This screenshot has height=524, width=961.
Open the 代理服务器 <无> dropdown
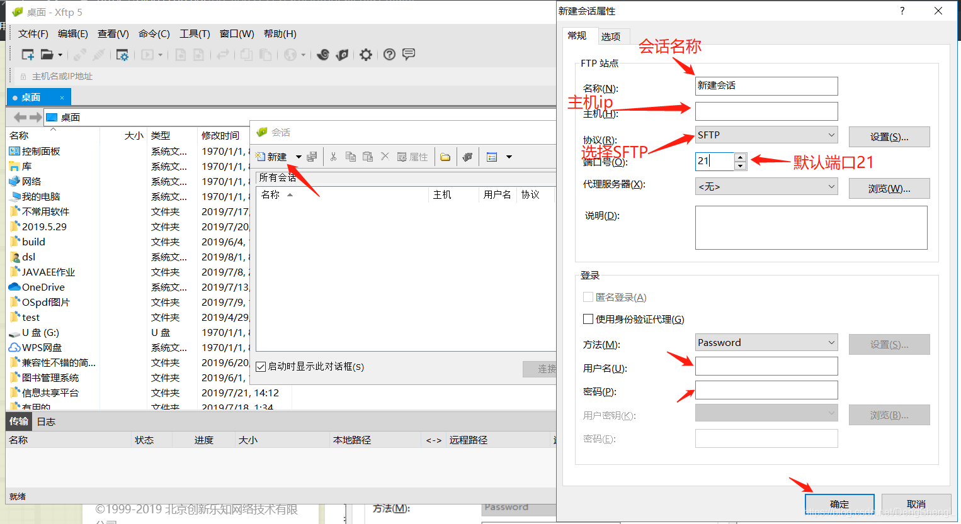[766, 186]
